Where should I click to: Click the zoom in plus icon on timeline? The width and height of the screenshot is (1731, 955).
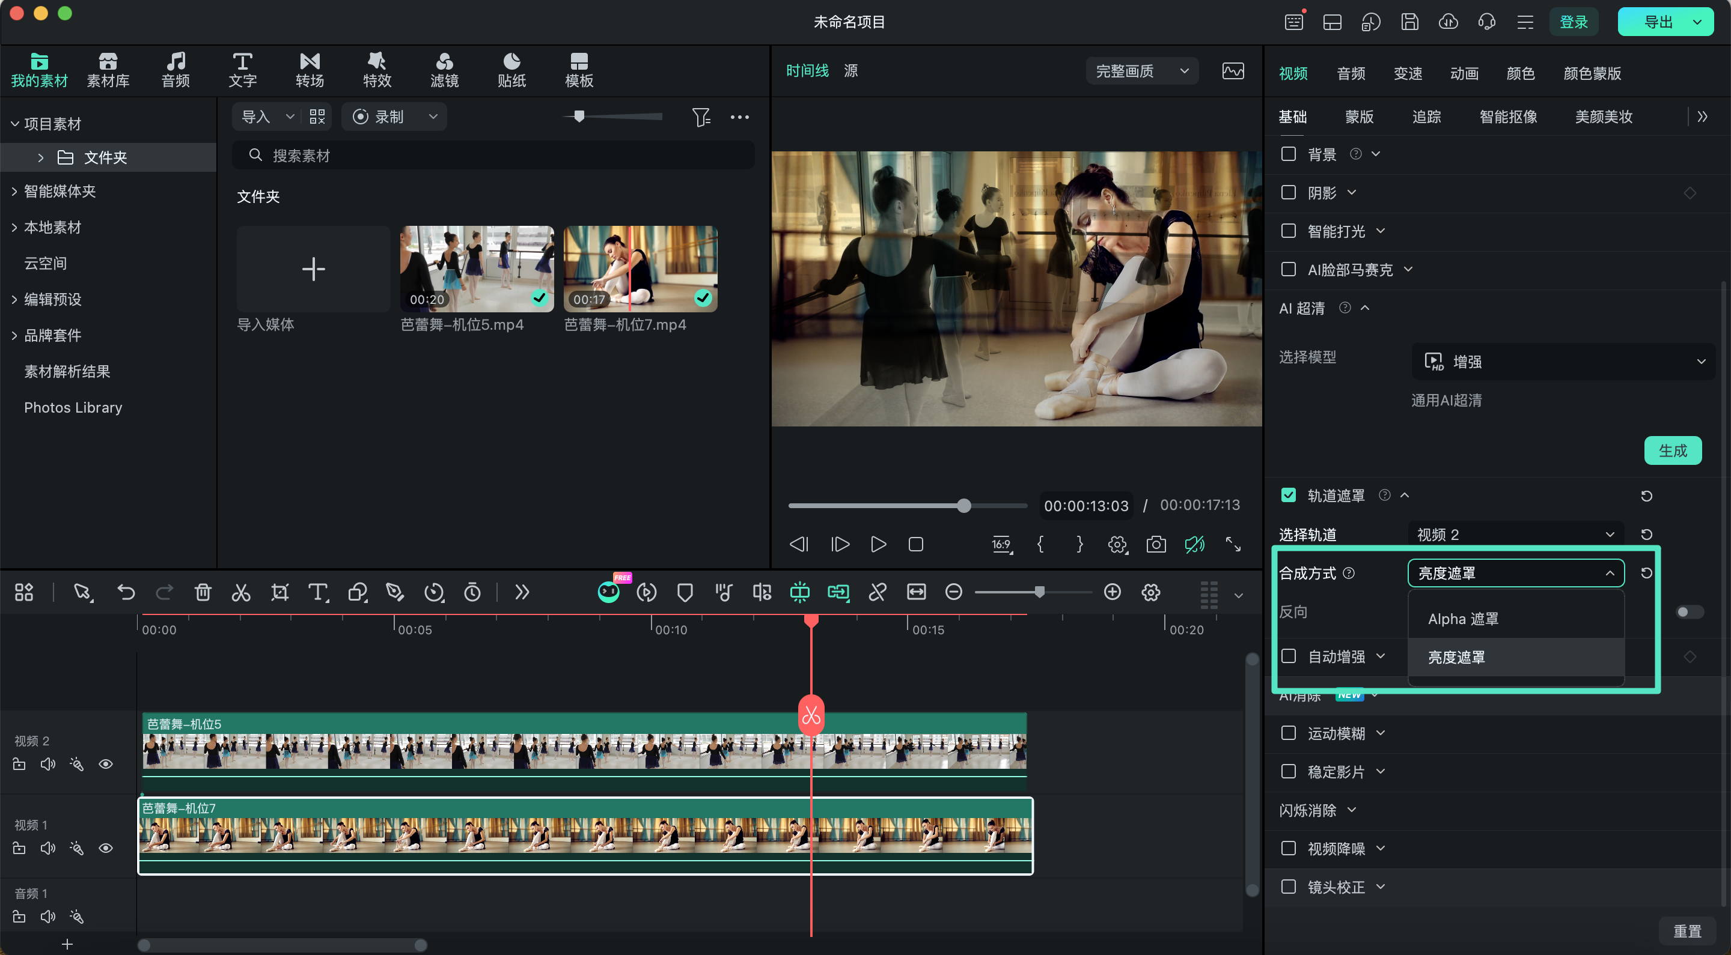1112,592
